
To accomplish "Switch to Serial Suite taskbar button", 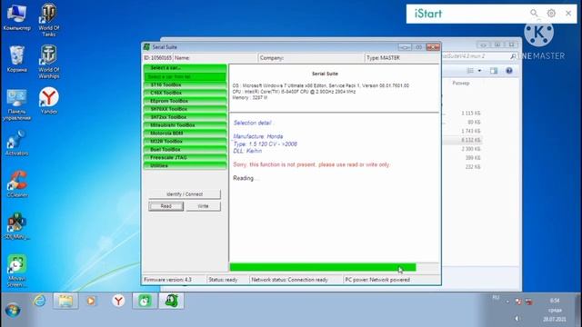I will (x=172, y=301).
